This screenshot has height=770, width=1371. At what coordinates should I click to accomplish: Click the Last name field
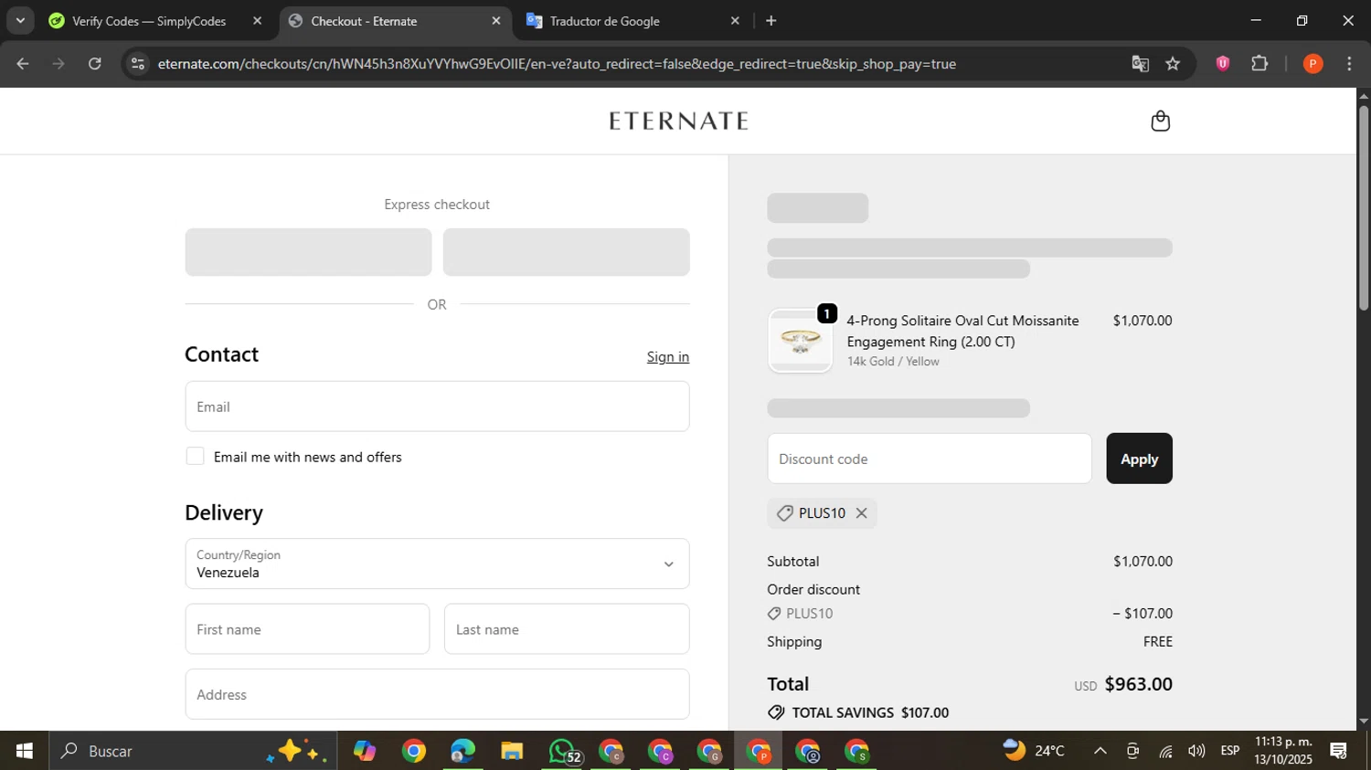tap(567, 629)
